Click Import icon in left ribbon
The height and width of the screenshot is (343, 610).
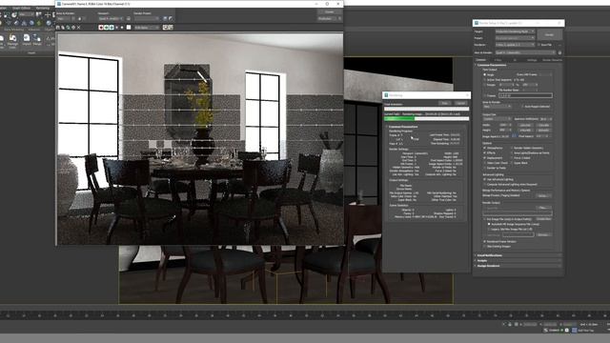point(26,40)
